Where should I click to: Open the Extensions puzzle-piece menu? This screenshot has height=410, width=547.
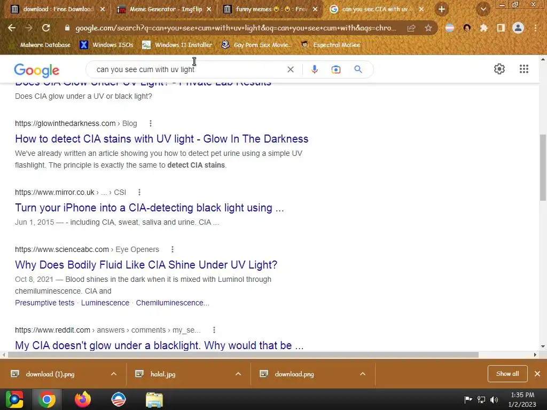click(x=484, y=28)
